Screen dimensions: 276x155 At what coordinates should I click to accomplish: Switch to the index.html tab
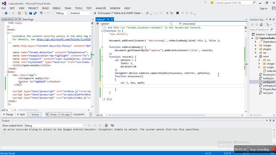pos(8,19)
